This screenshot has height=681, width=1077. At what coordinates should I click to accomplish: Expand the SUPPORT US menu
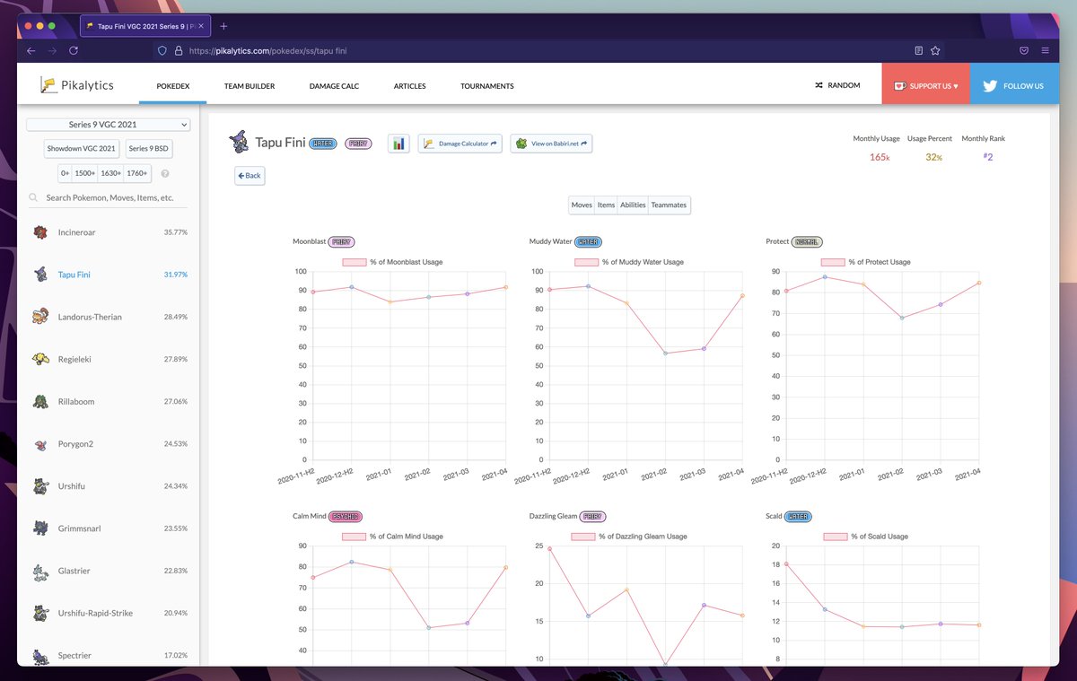pos(925,84)
